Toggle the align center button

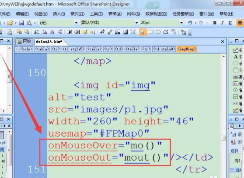240,23
